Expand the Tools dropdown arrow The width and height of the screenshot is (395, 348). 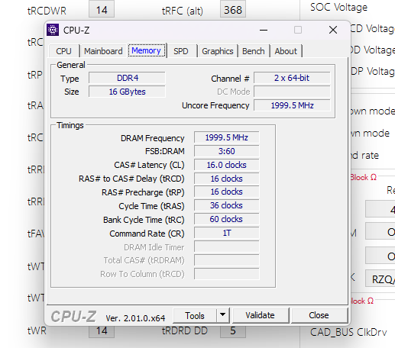pyautogui.click(x=223, y=316)
